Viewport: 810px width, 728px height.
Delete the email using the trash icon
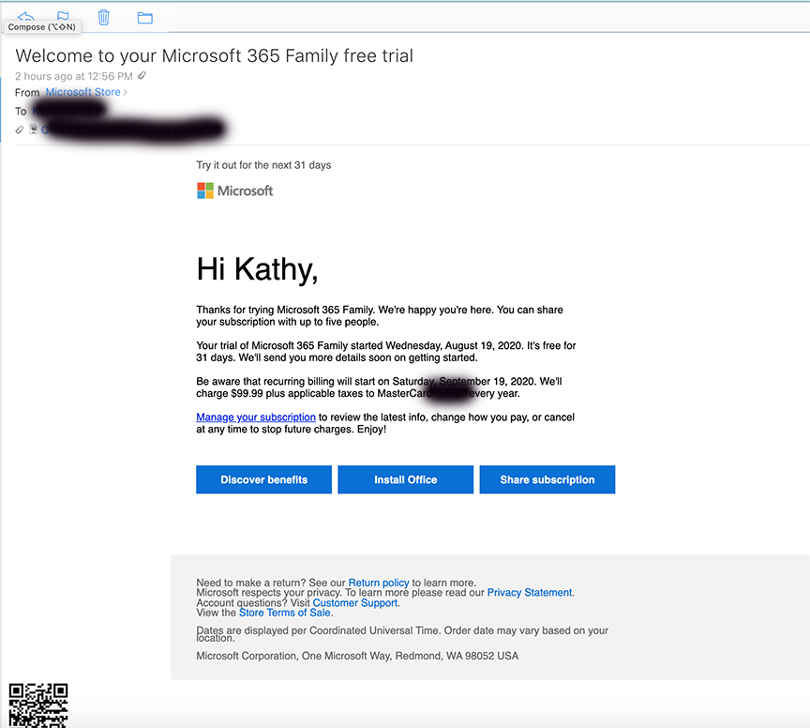pyautogui.click(x=103, y=18)
